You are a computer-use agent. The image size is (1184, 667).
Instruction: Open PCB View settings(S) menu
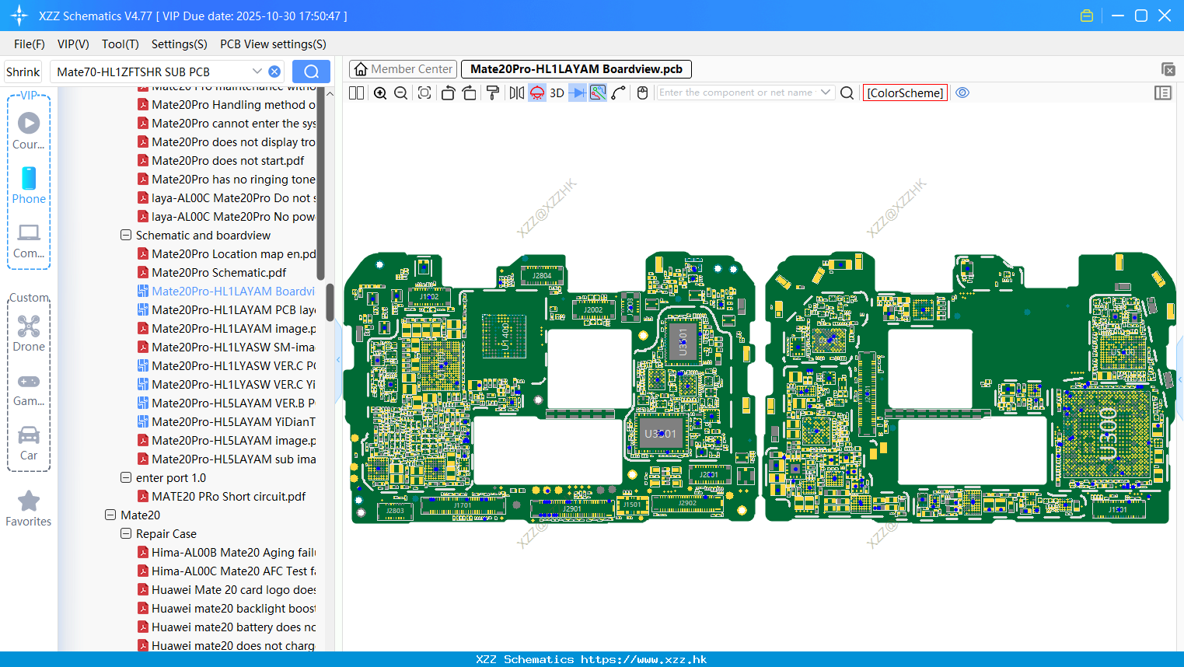273,44
